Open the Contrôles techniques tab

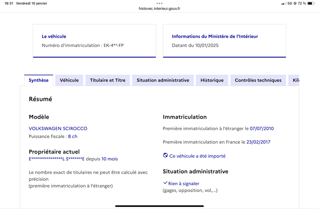click(258, 80)
